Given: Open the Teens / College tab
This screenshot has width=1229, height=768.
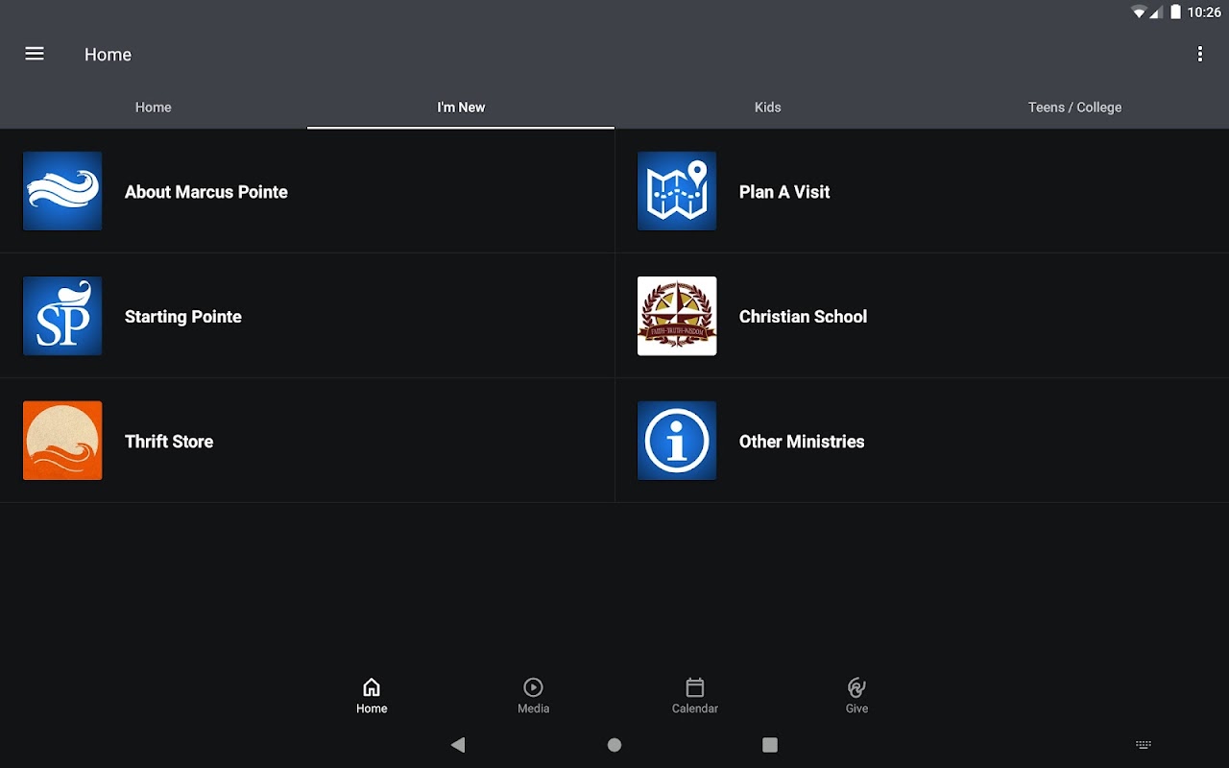Looking at the screenshot, I should point(1075,108).
